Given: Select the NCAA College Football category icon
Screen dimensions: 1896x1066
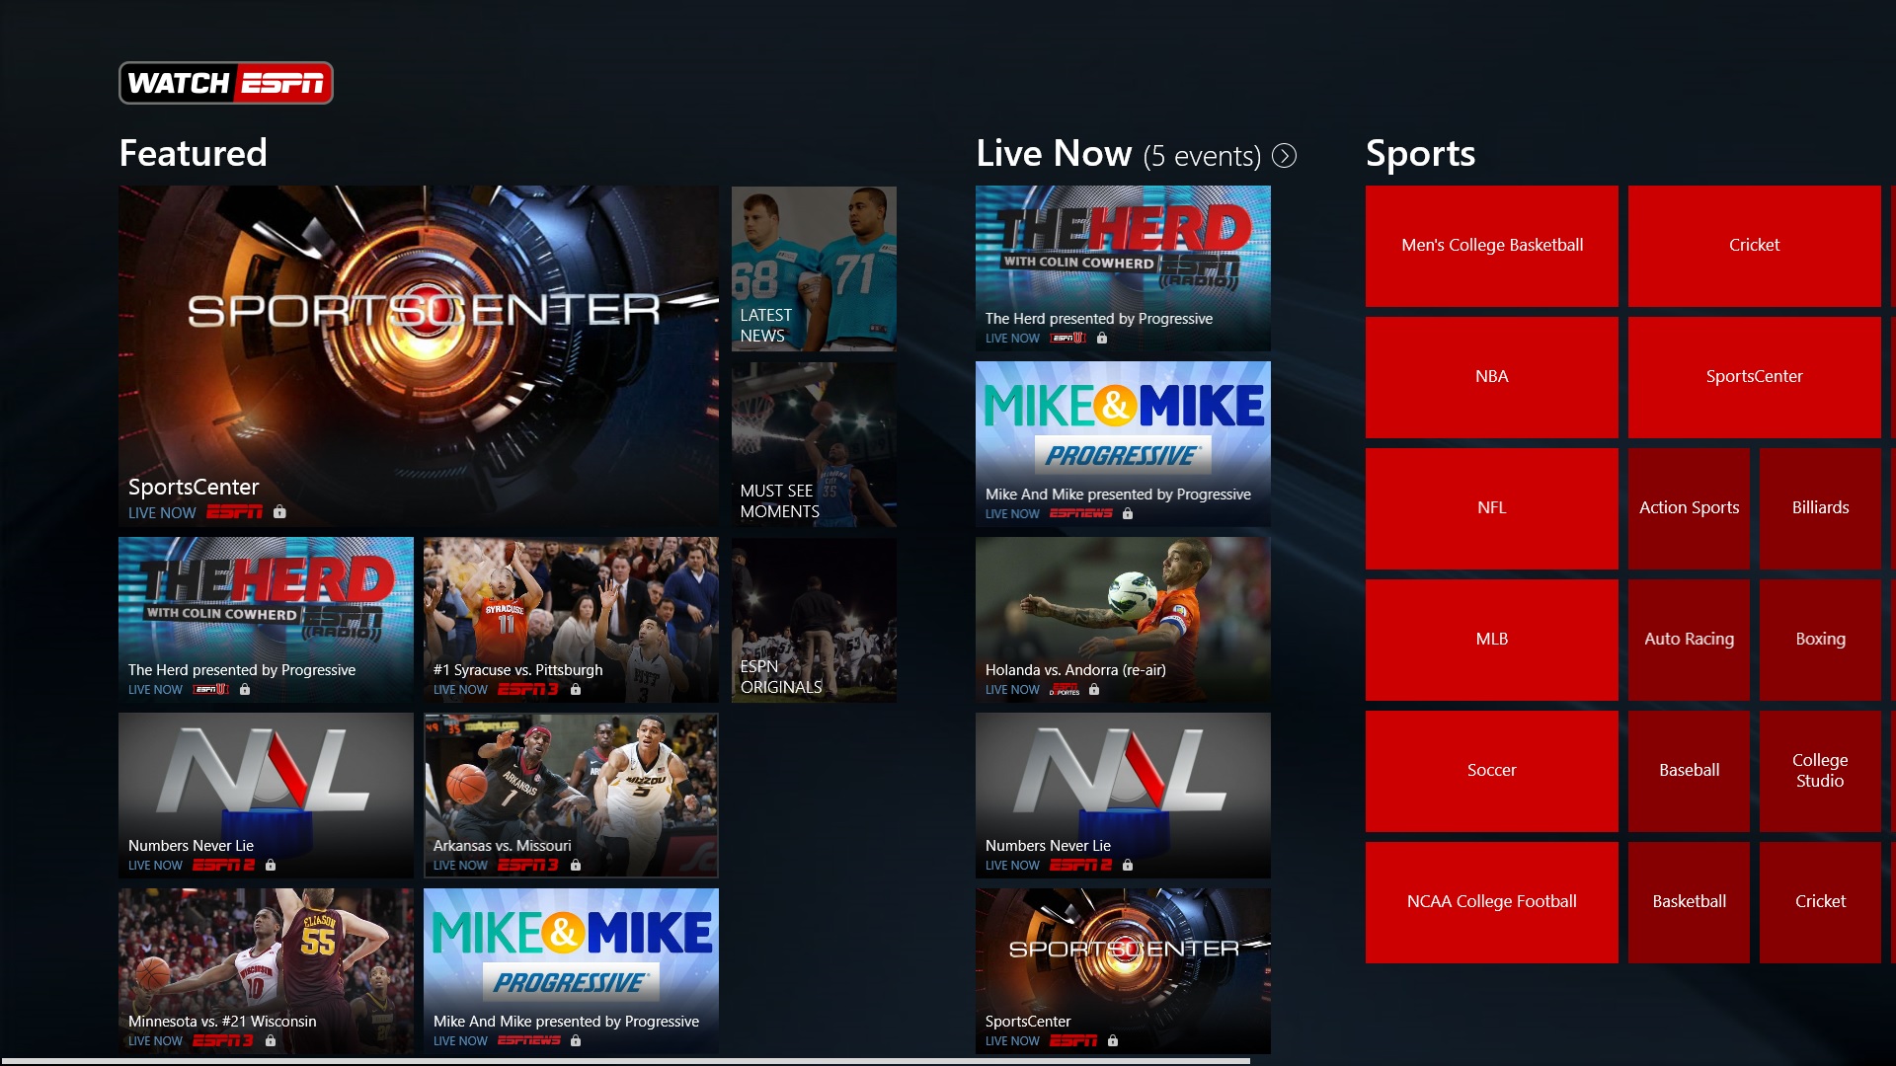Looking at the screenshot, I should click(x=1490, y=901).
